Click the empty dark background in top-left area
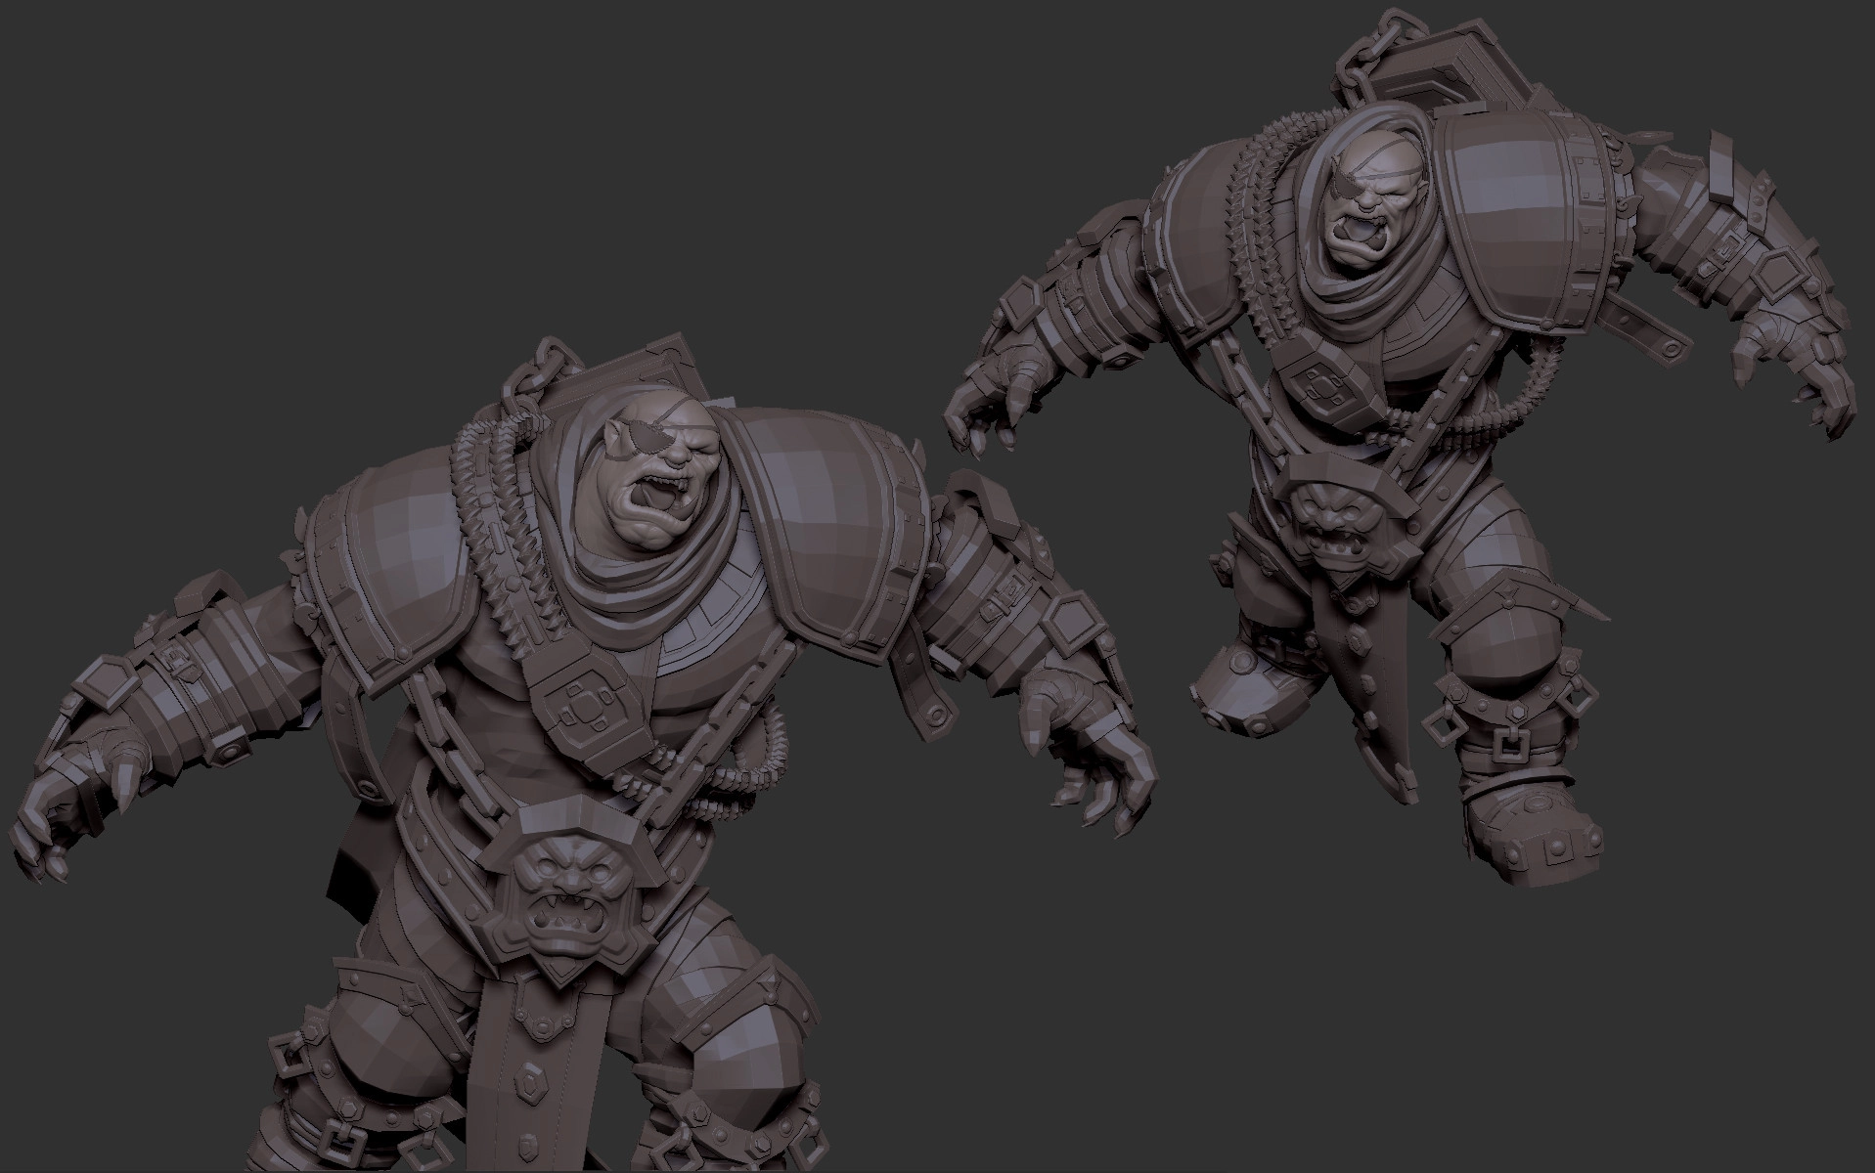The height and width of the screenshot is (1173, 1875). [x=196, y=147]
